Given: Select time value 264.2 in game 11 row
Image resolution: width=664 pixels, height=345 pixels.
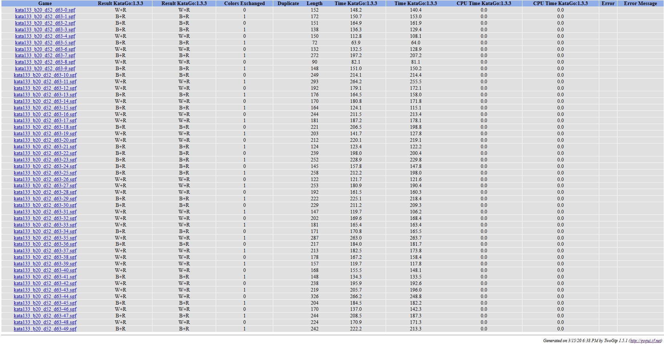Looking at the screenshot, I should (356, 82).
